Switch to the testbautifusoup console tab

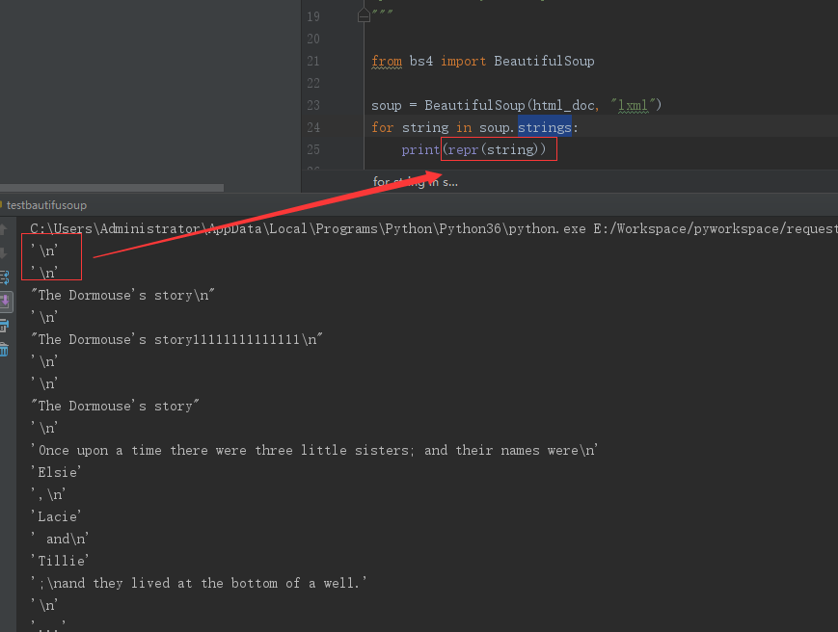[48, 205]
